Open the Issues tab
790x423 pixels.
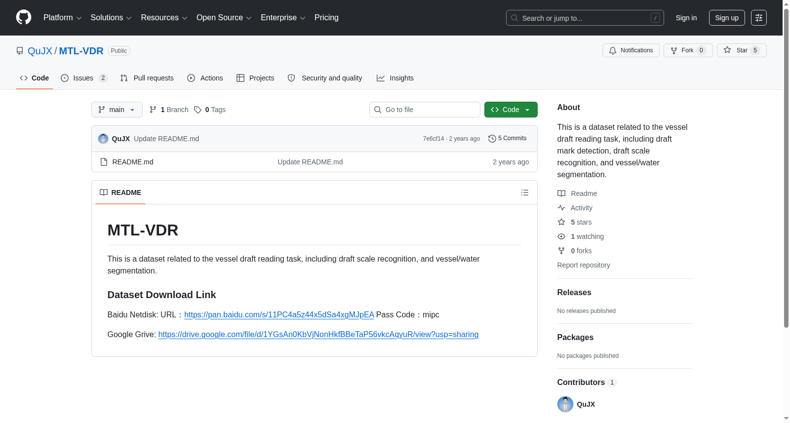coord(84,78)
